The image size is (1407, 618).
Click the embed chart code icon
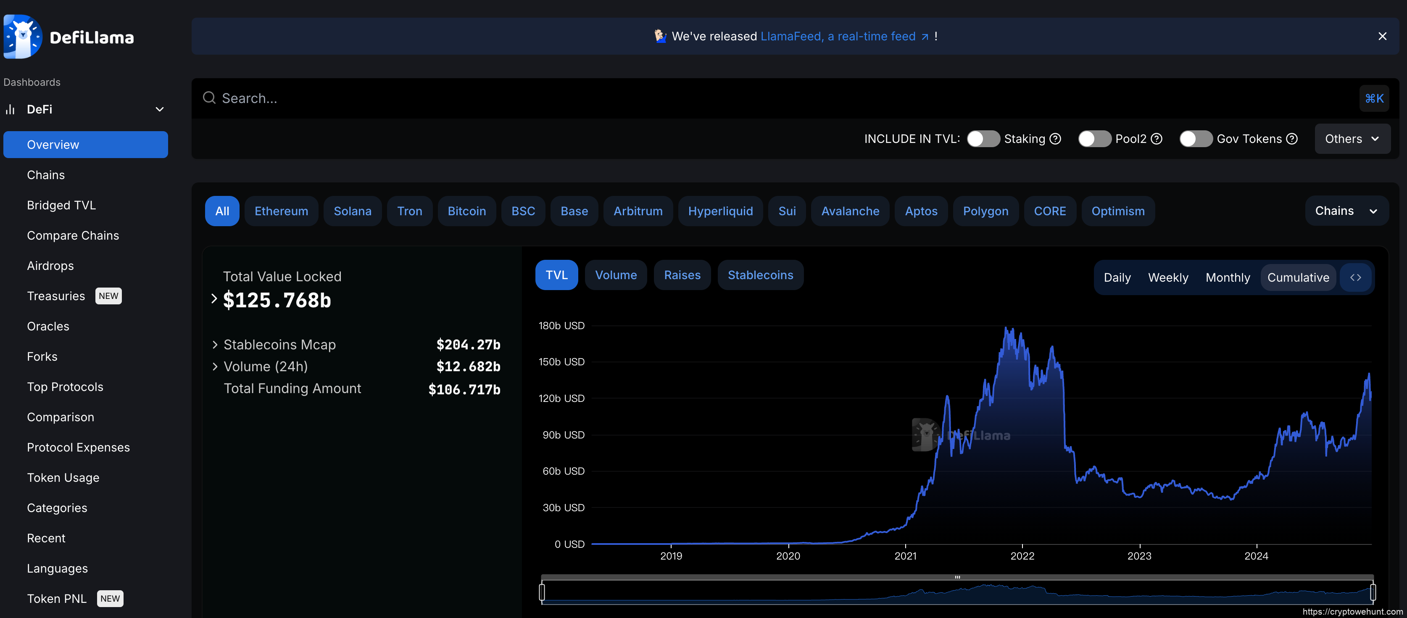[1355, 277]
